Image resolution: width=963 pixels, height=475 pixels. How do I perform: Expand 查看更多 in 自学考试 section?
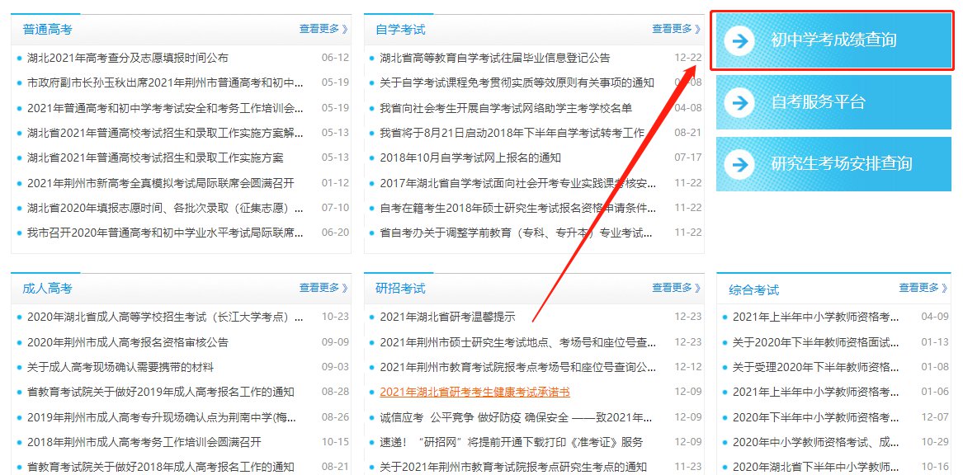676,29
